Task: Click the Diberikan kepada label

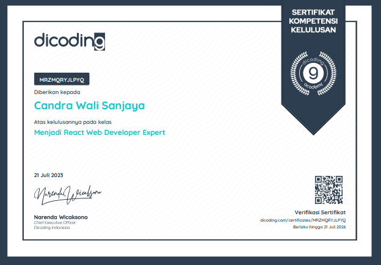Action: pyautogui.click(x=57, y=92)
